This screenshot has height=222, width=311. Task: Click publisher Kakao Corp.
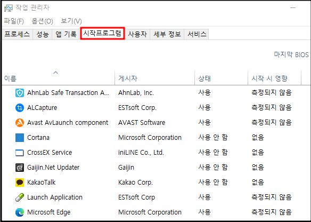click(x=136, y=183)
